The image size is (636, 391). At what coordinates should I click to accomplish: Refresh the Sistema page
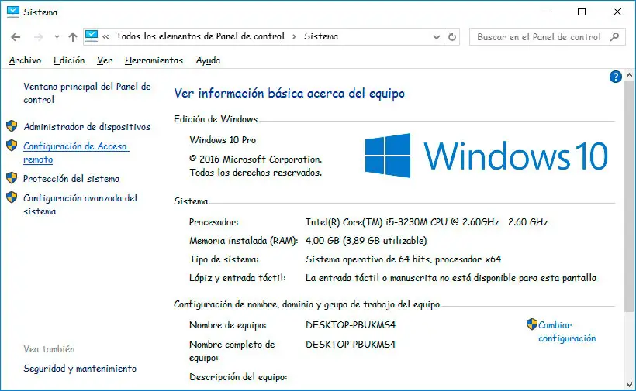[x=452, y=37]
